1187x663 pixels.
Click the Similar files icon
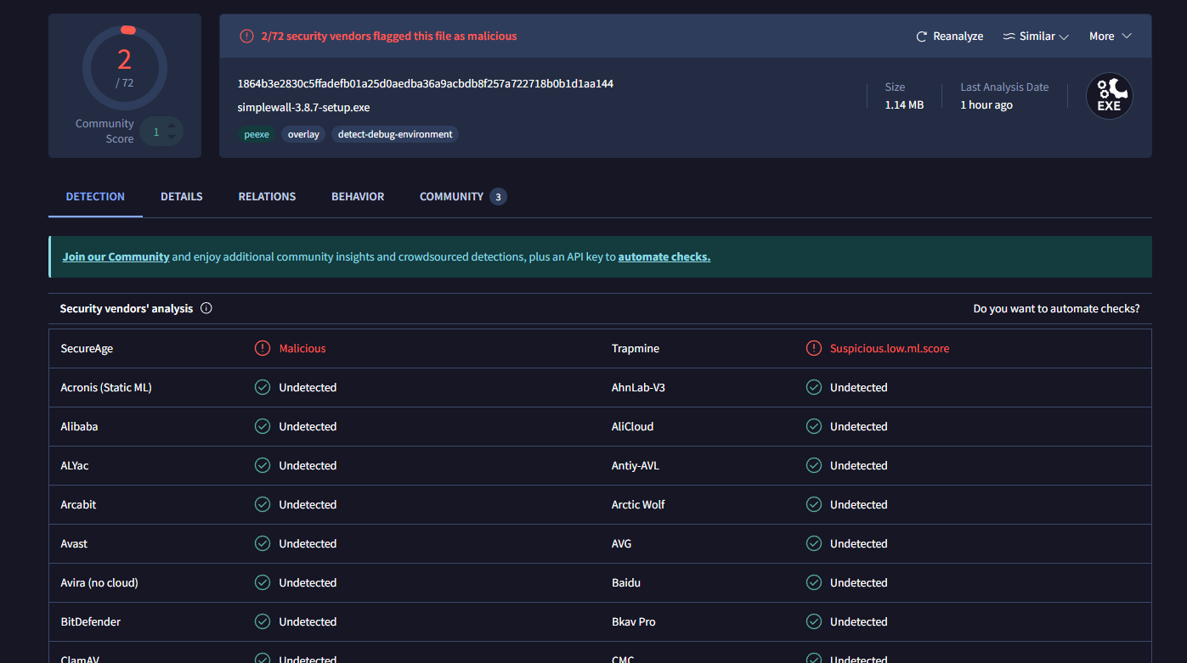pos(1009,37)
